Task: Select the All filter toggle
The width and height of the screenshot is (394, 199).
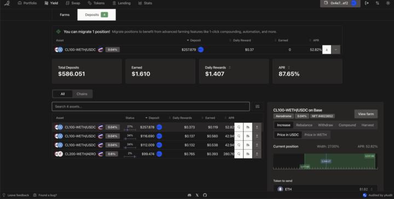Action: tap(62, 94)
